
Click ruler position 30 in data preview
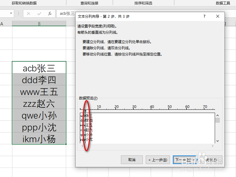[x=134, y=107]
